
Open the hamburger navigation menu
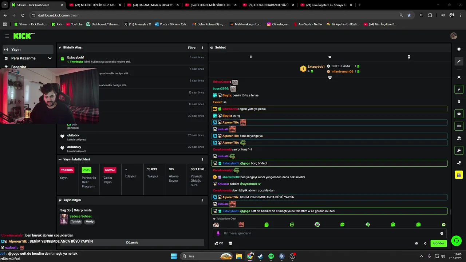(x=7, y=36)
